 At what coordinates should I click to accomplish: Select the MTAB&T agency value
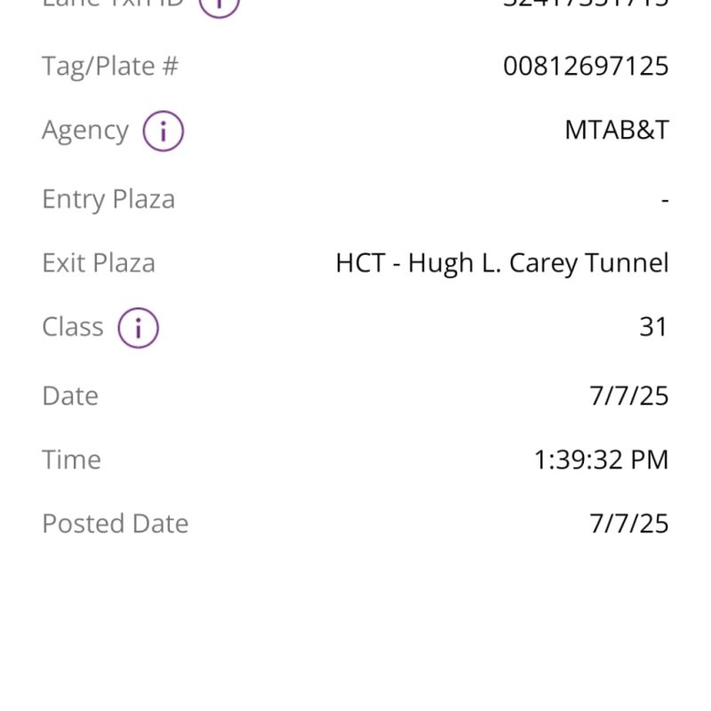coord(616,131)
